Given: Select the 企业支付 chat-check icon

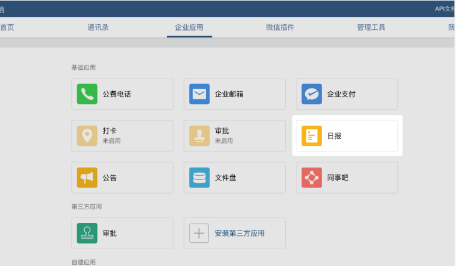Looking at the screenshot, I should click(x=311, y=94).
